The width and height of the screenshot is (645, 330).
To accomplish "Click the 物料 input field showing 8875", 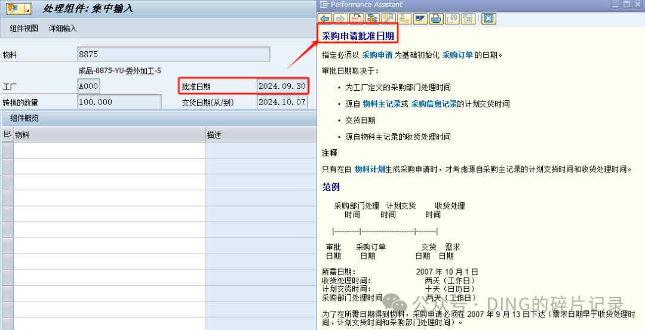I will [174, 54].
